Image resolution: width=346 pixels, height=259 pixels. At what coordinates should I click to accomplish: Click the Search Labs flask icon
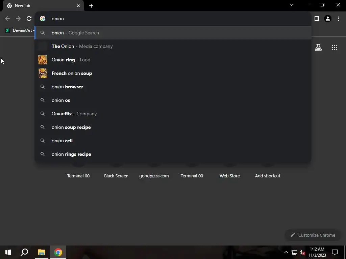click(318, 48)
